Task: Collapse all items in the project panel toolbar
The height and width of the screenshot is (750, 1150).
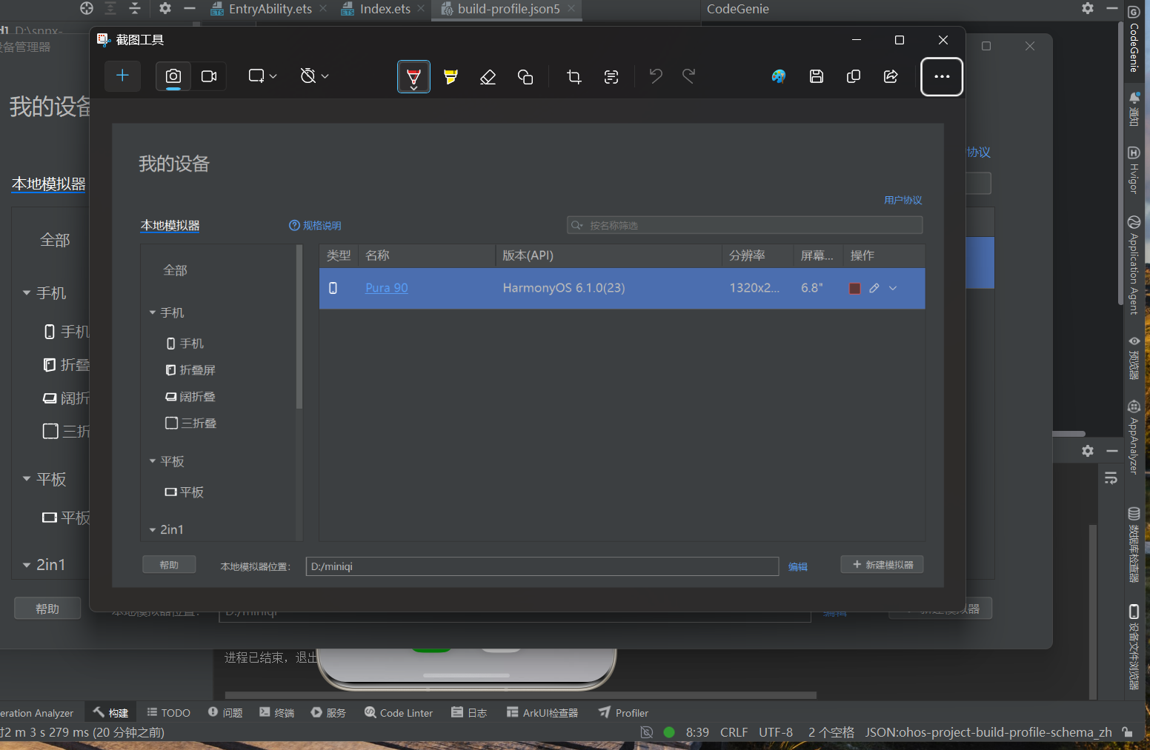Action: click(x=135, y=8)
